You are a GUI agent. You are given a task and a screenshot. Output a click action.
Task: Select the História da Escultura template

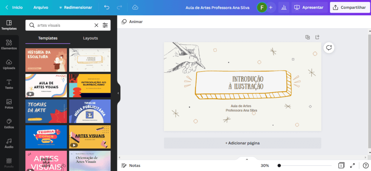(46, 60)
